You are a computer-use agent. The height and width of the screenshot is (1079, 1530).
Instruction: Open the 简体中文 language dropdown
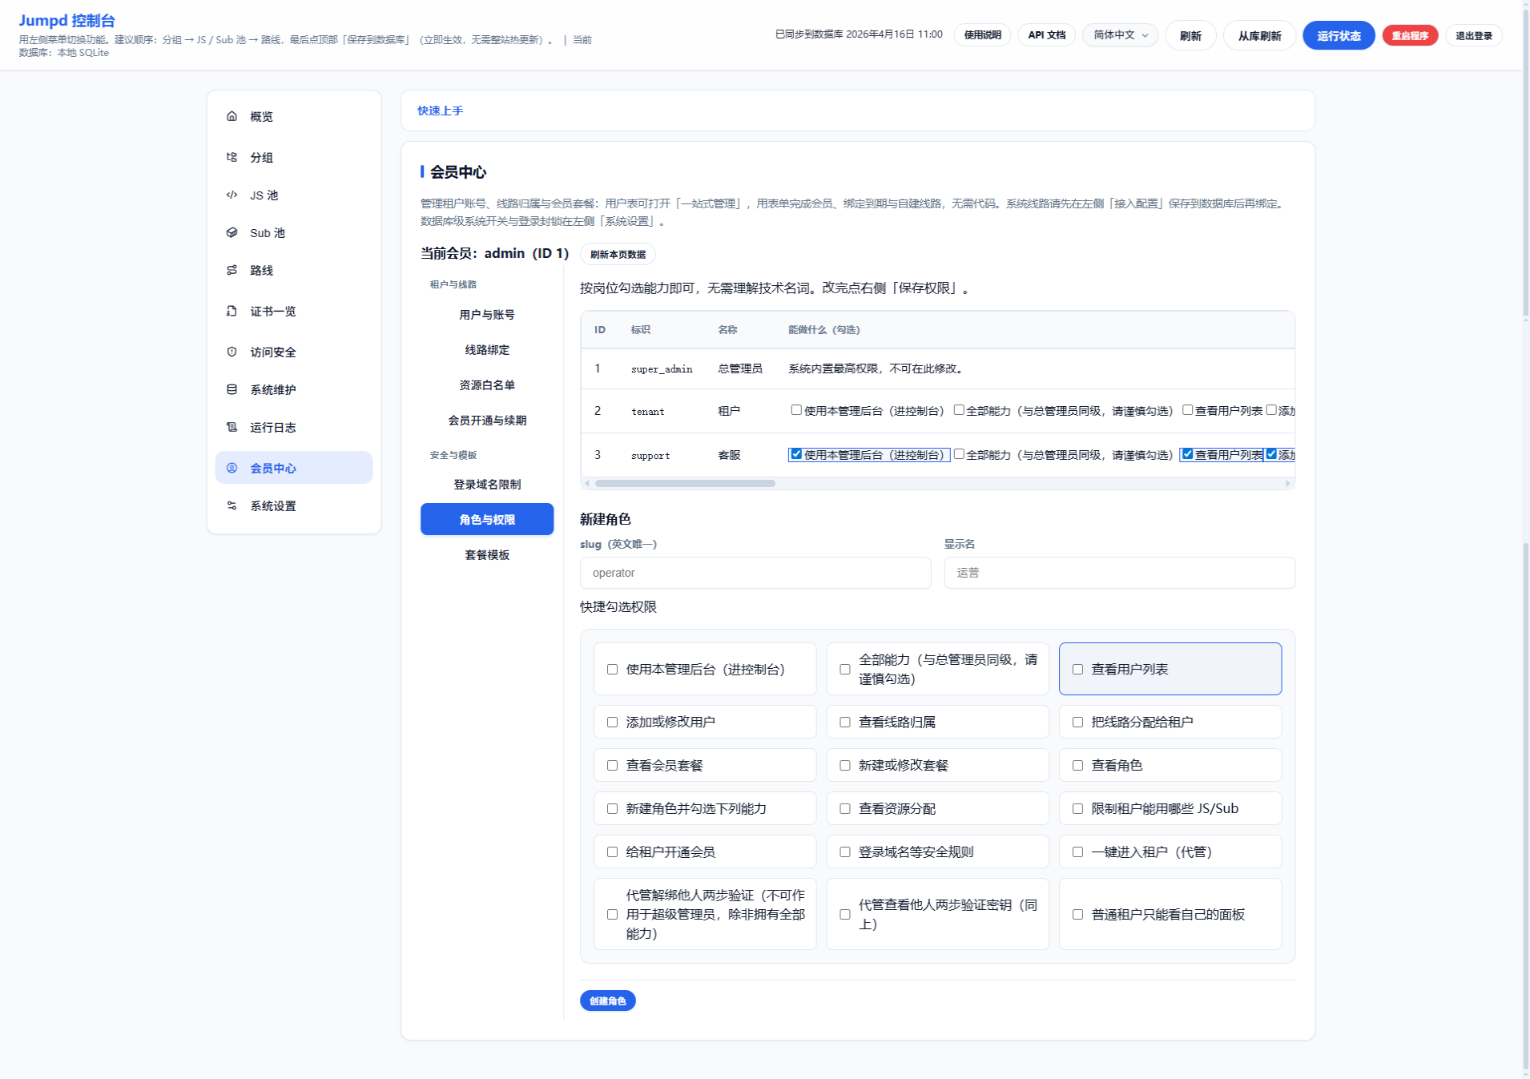coord(1120,35)
